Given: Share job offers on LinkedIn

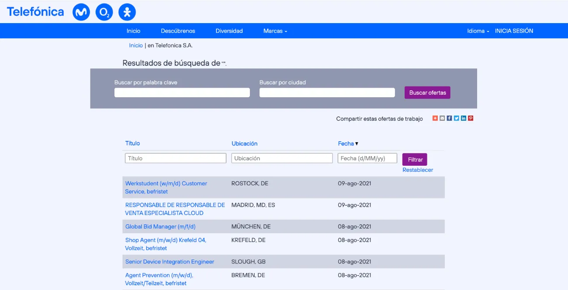Looking at the screenshot, I should (464, 118).
